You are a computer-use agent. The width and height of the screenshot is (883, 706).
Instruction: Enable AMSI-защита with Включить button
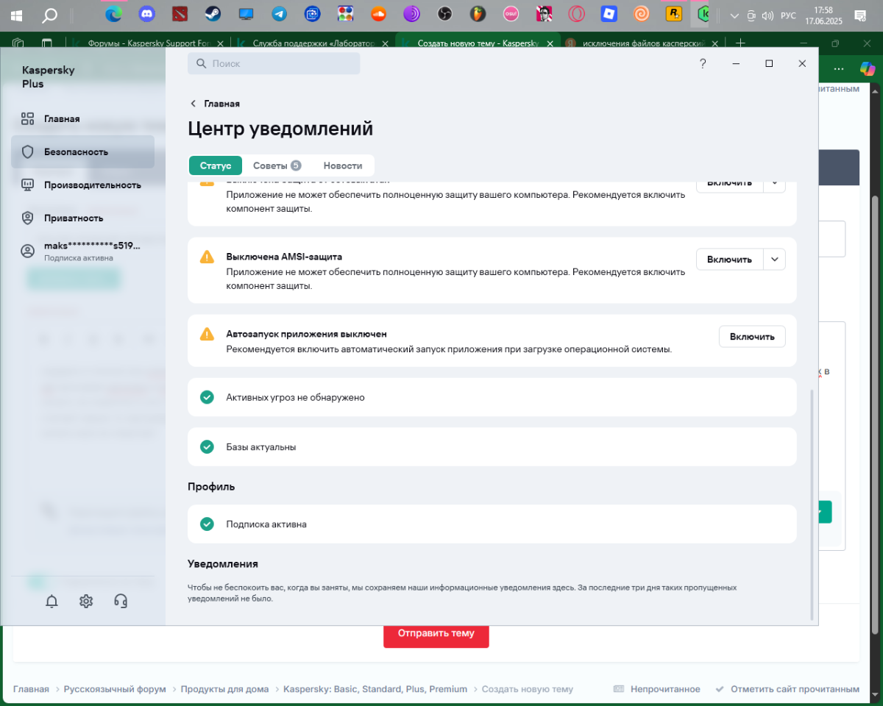[729, 259]
